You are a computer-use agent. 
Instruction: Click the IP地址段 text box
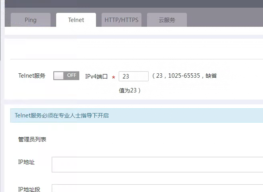[157, 188]
